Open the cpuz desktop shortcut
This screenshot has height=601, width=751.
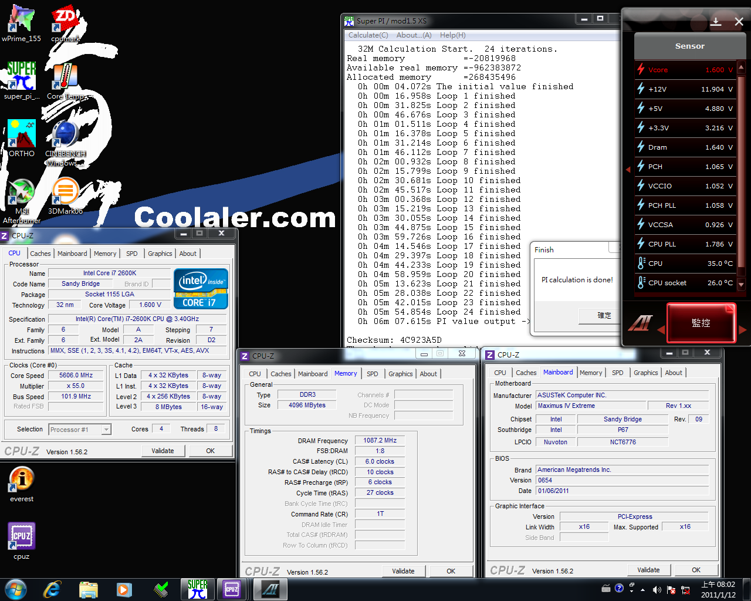point(22,541)
